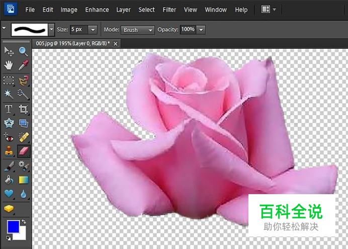Select the Magnetic Lasso tool
Image resolution: width=348 pixels, height=249 pixels.
click(23, 80)
